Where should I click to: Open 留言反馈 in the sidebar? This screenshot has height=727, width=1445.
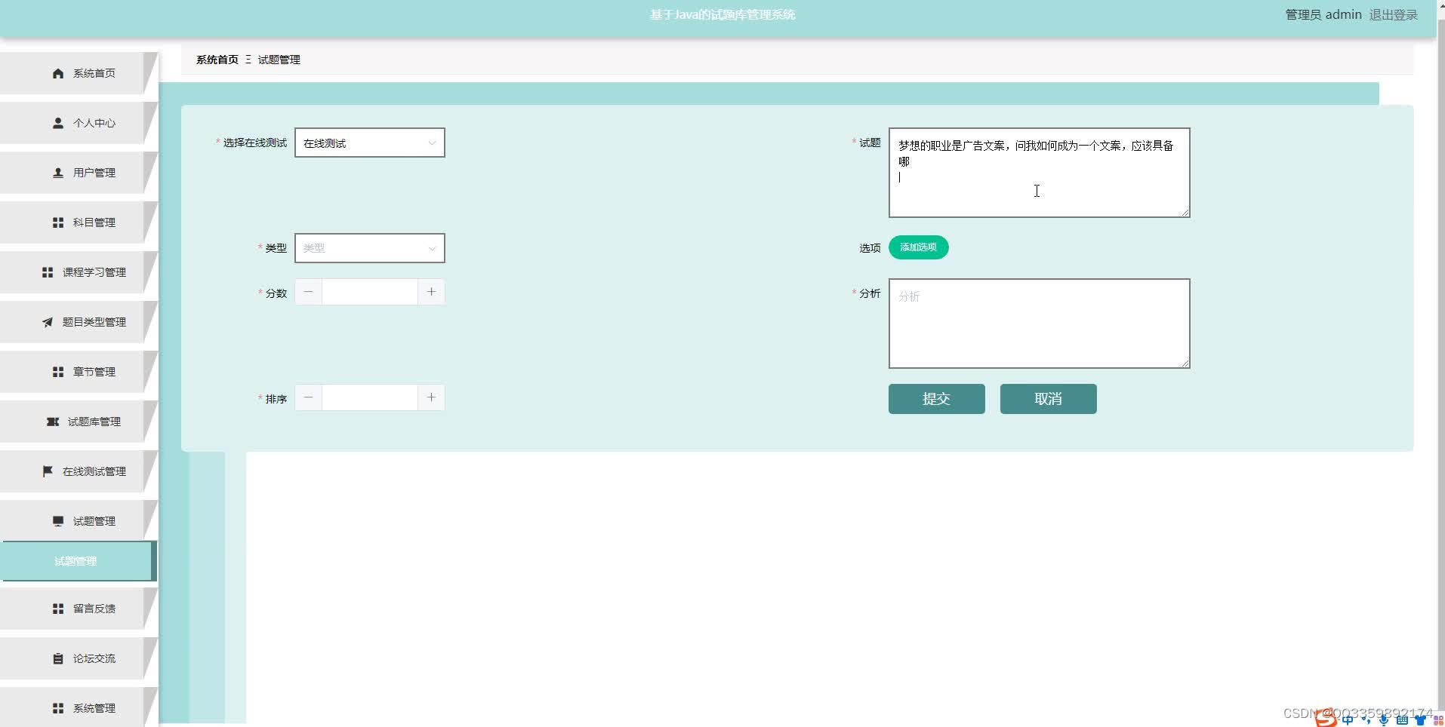click(x=79, y=609)
